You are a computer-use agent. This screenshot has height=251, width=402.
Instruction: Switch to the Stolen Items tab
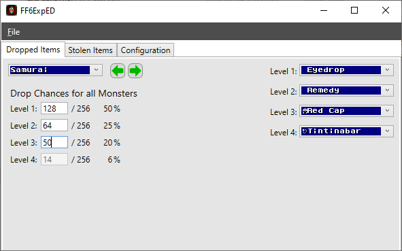pos(90,50)
